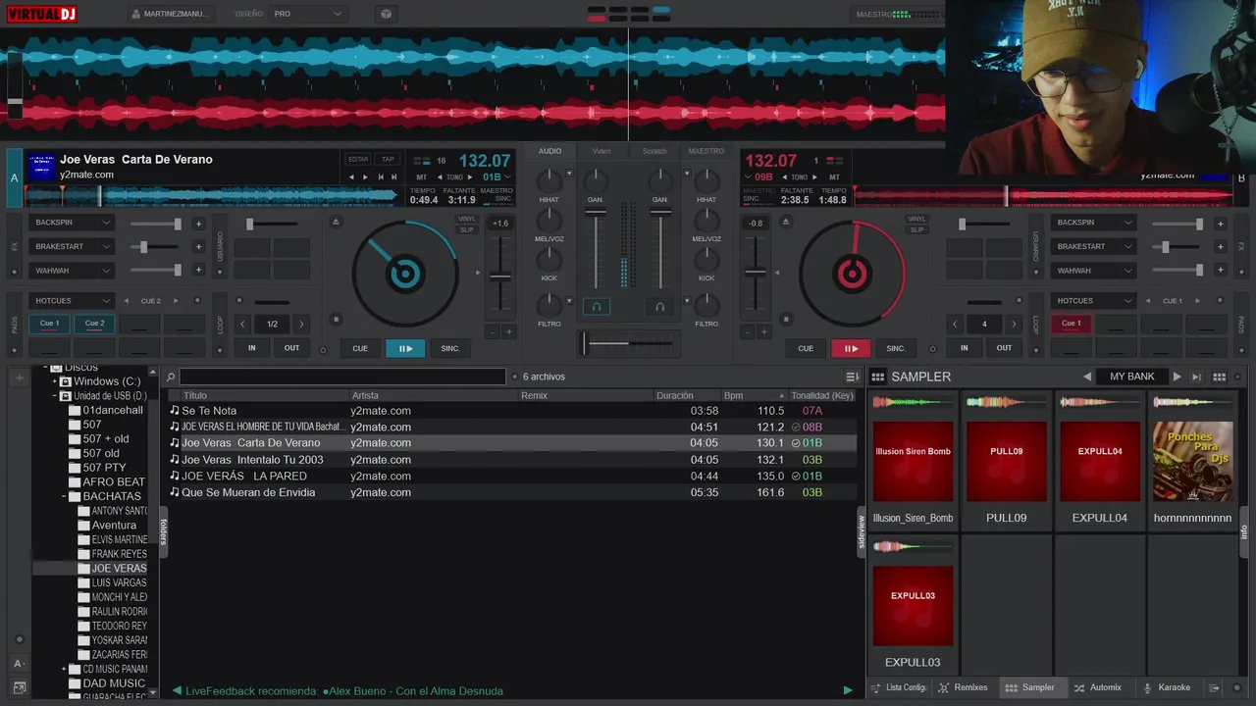Open the Remixes side panel tab

pos(963,687)
